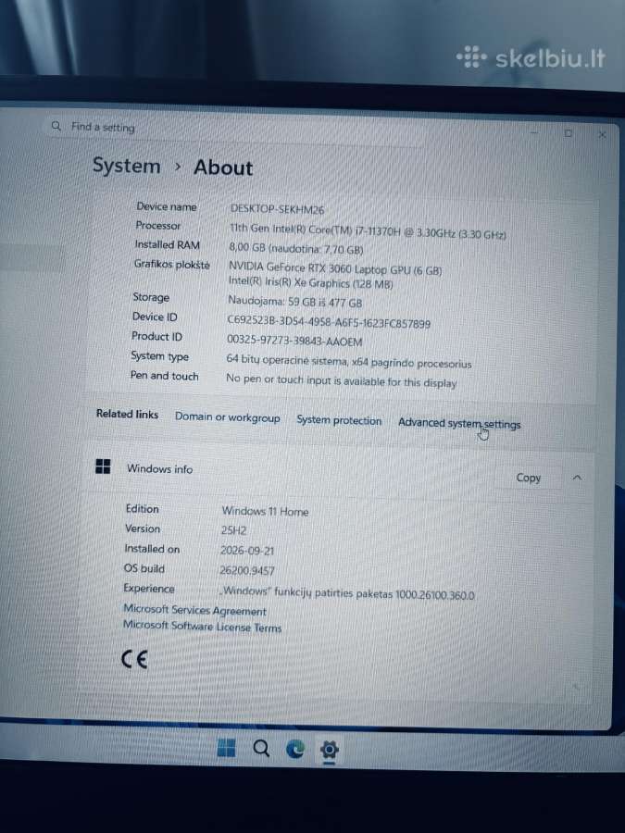Click Installed on date 2026-09-21
This screenshot has height=833, width=625.
[x=247, y=550]
